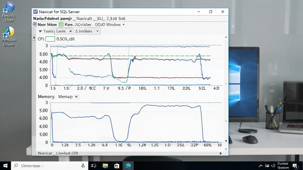Maximize the Navicat window
The width and height of the screenshot is (303, 170).
pyautogui.click(x=211, y=12)
